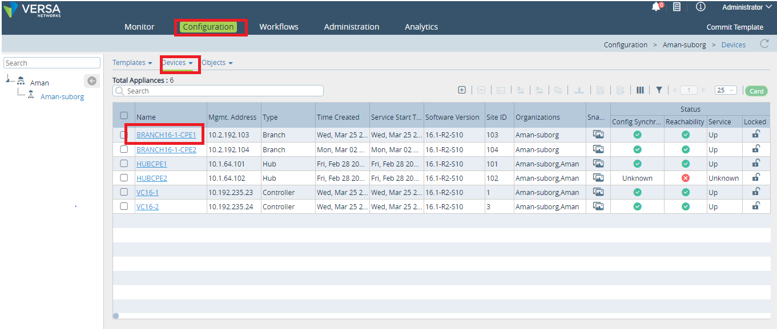
Task: Collapse the left panel arrow icon
Action: 92,81
